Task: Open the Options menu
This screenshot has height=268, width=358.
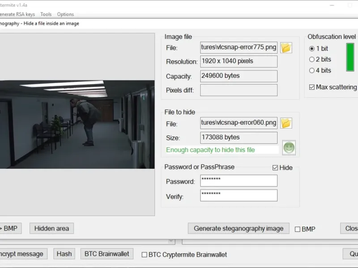Action: [65, 14]
